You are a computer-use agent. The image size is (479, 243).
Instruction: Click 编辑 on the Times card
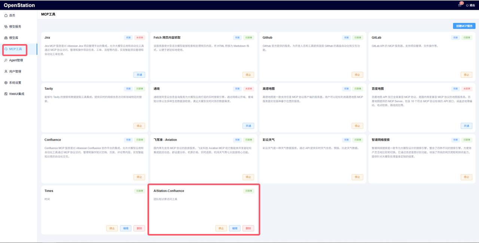(x=125, y=228)
